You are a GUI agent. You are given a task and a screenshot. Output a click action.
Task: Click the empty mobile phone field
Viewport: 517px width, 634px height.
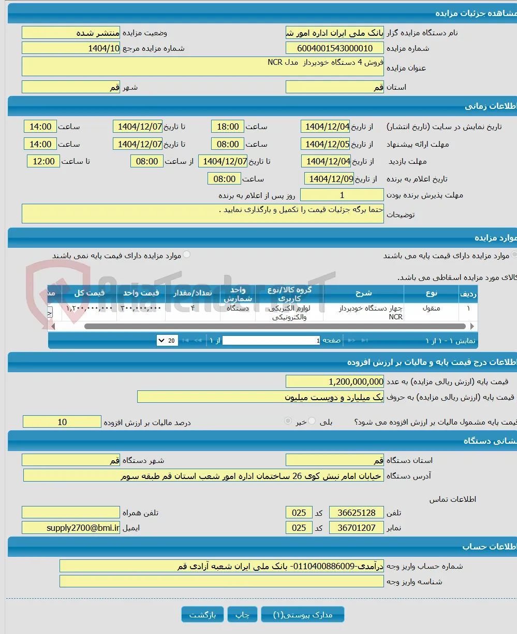click(x=71, y=513)
